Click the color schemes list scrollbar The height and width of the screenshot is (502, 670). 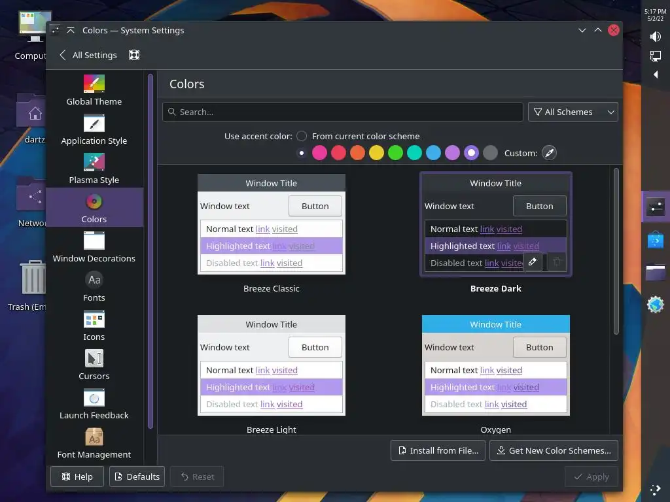616,252
